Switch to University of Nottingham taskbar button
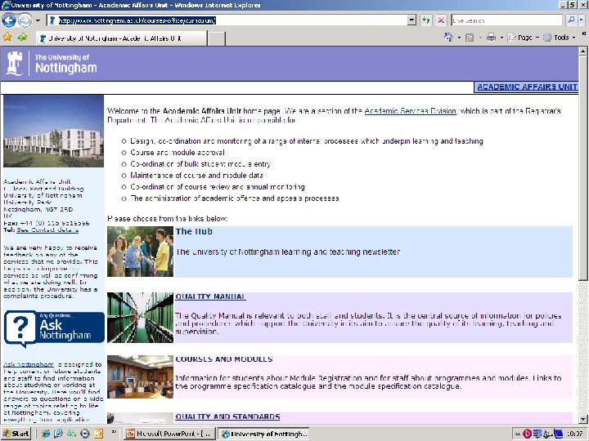Viewport: 589px width, 441px height. [x=263, y=434]
